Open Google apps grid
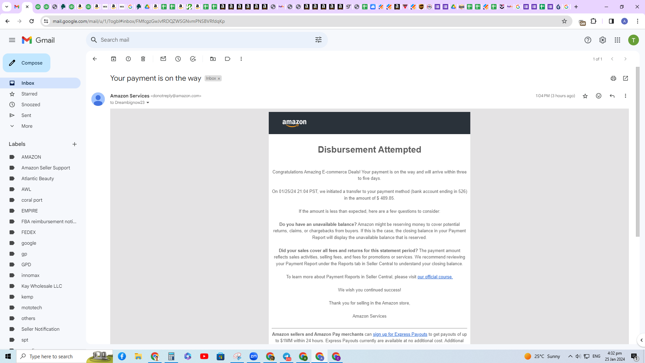 (x=617, y=40)
